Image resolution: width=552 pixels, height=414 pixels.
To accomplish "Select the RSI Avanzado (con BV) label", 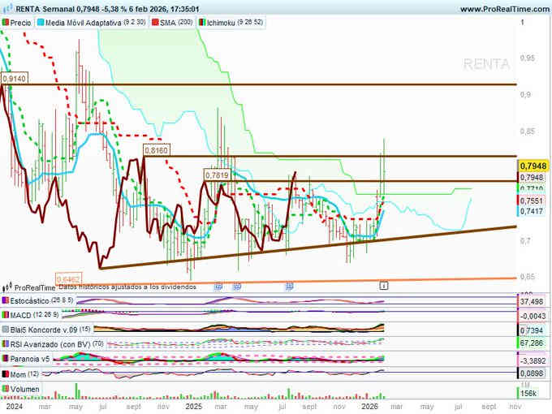I will (49, 344).
